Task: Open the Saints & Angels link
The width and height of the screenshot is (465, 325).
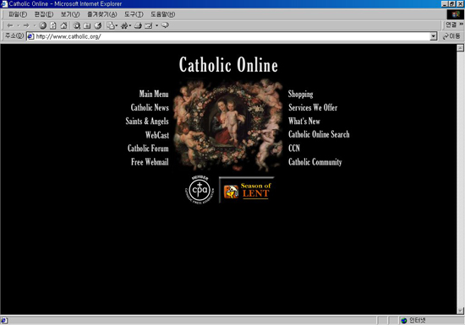Action: point(147,122)
